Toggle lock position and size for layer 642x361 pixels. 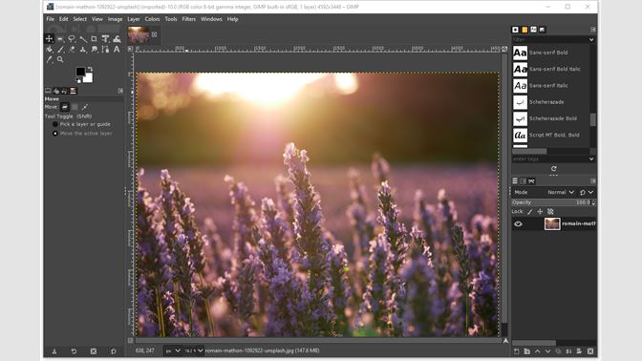[540, 212]
